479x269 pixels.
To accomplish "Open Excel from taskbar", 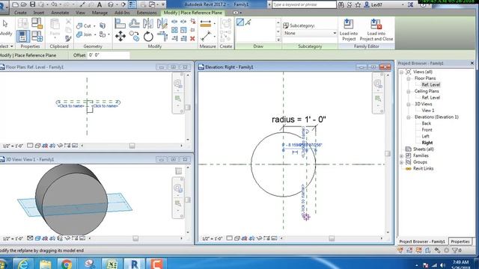I will point(112,264).
